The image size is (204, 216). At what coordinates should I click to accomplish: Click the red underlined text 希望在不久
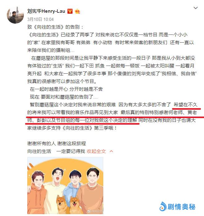[x=185, y=105]
